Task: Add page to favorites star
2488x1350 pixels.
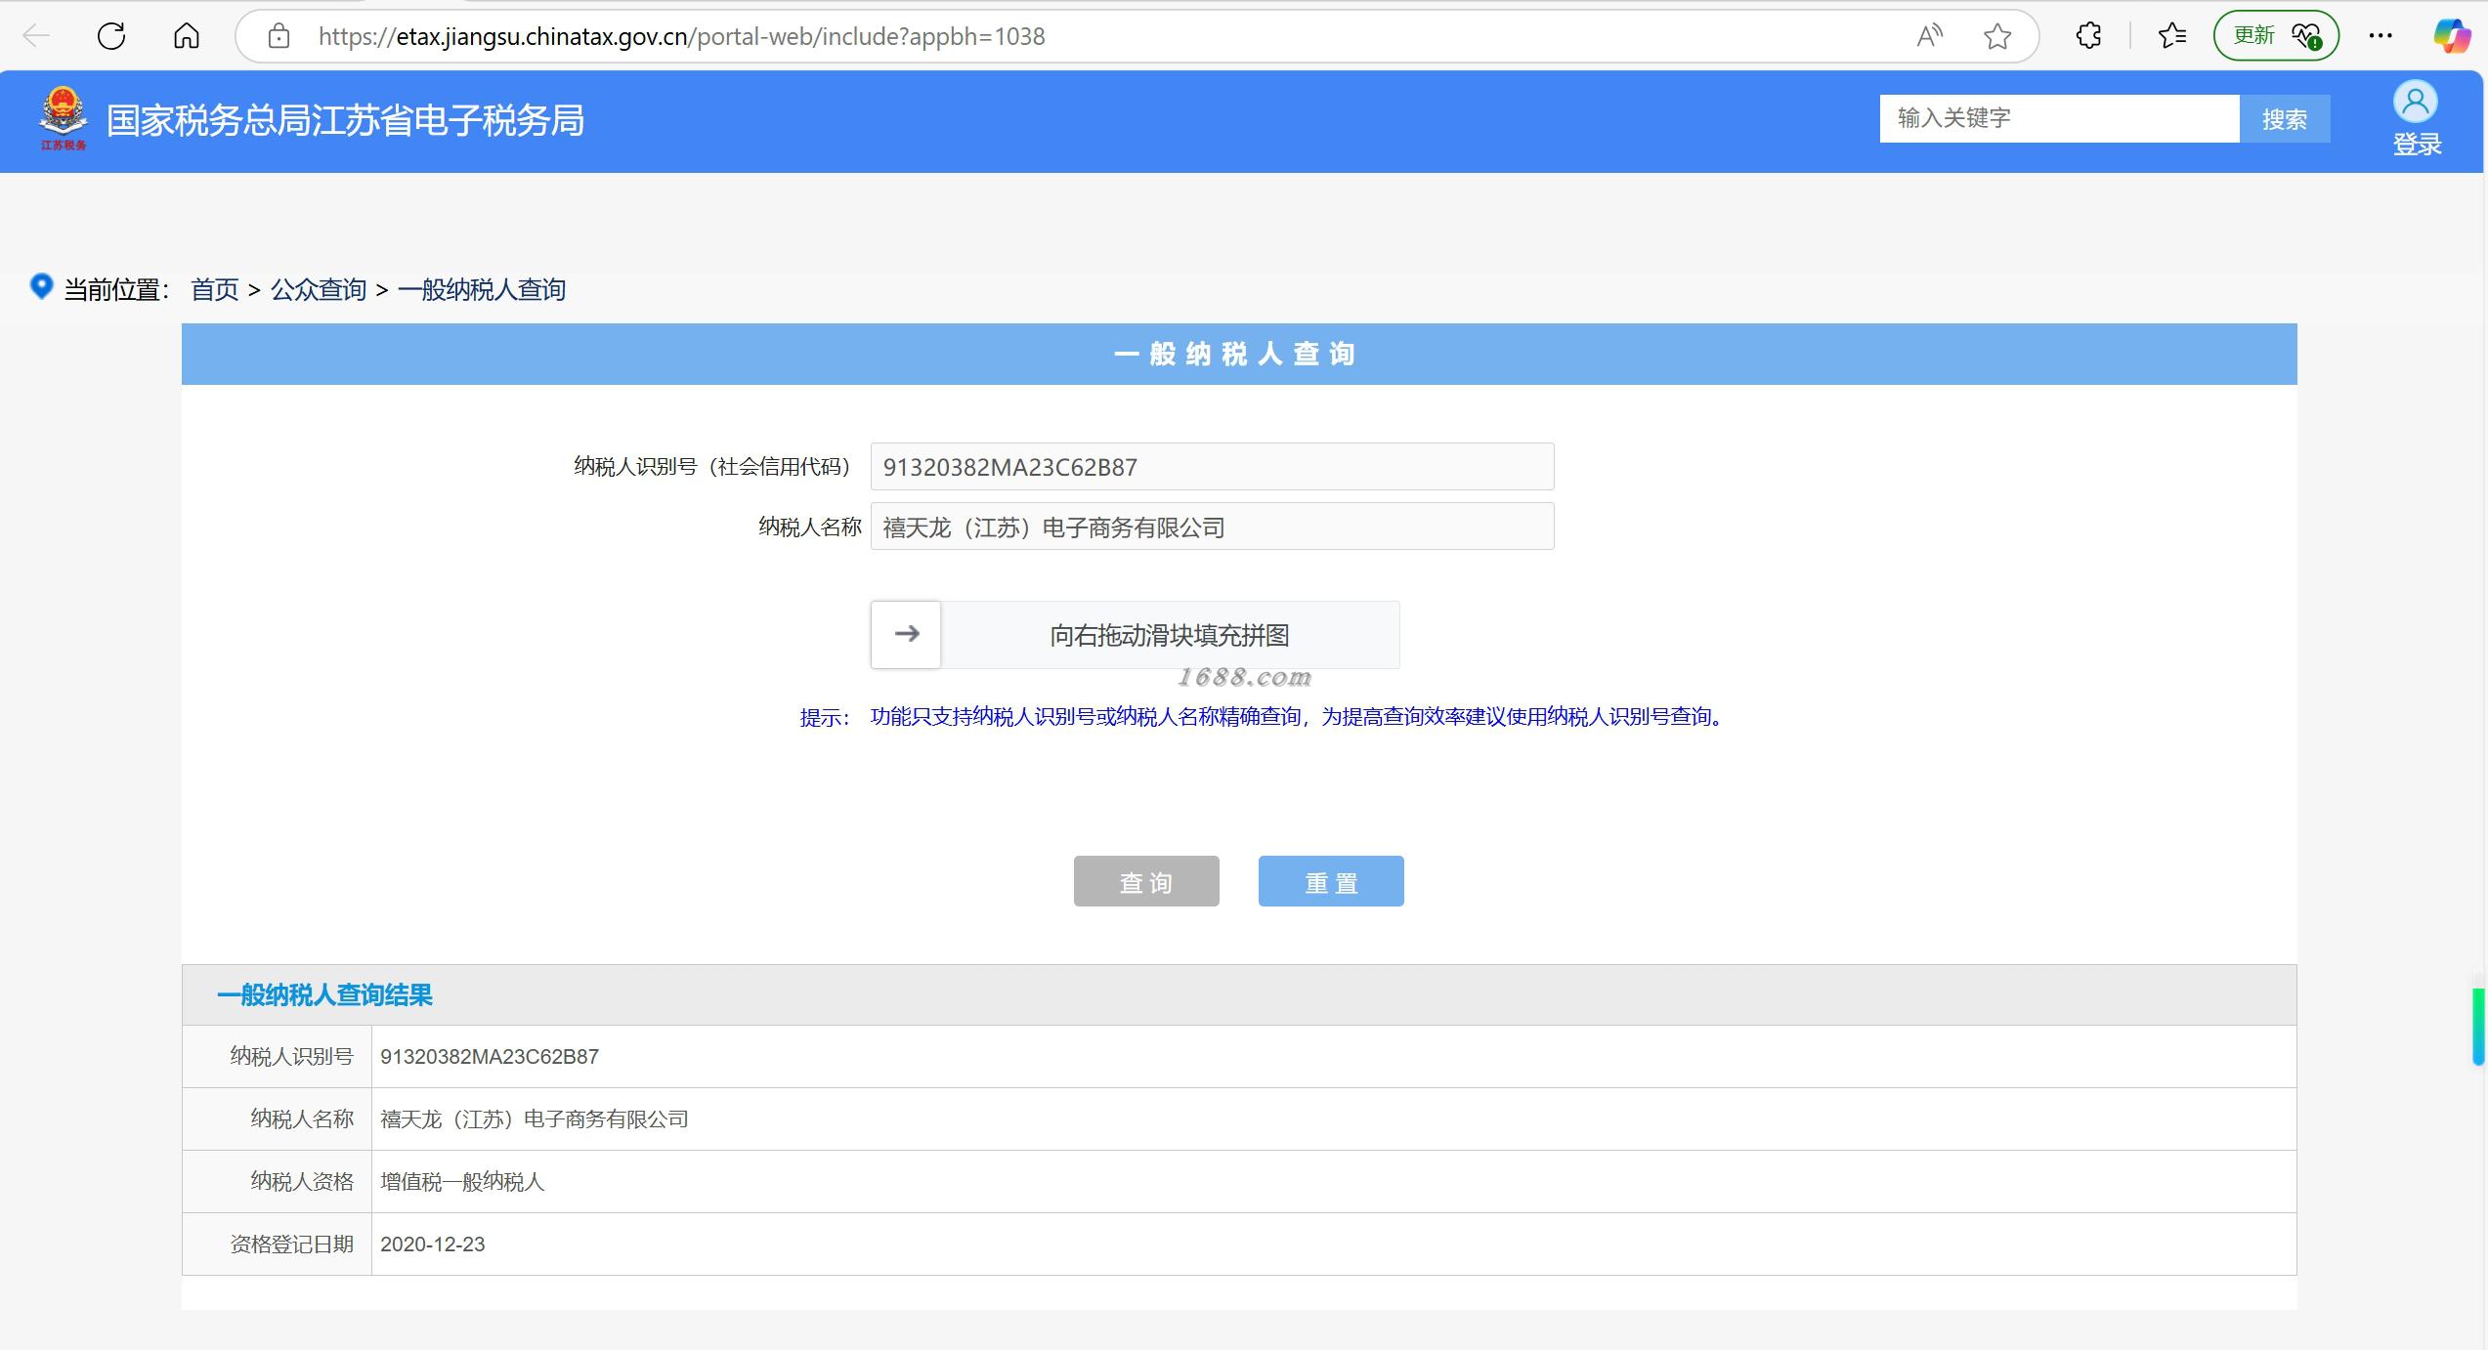Action: tap(1997, 36)
